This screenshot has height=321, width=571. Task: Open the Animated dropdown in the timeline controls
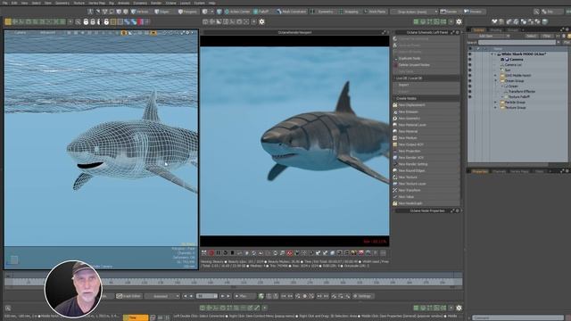click(162, 296)
